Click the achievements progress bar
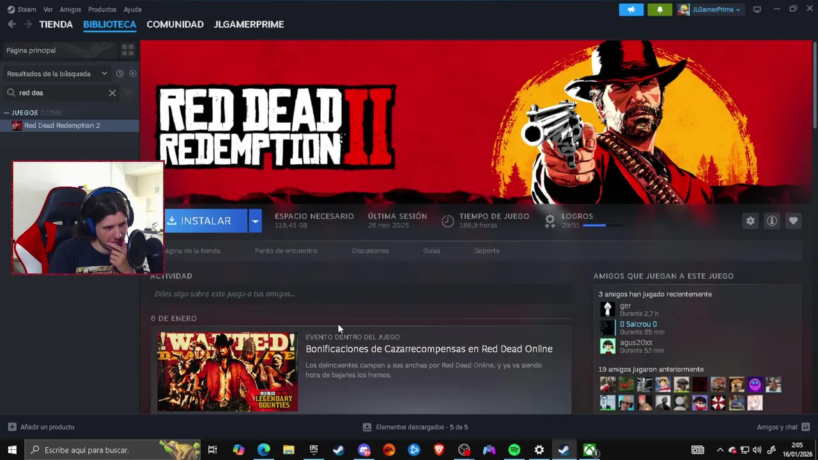The width and height of the screenshot is (818, 460). [x=603, y=226]
